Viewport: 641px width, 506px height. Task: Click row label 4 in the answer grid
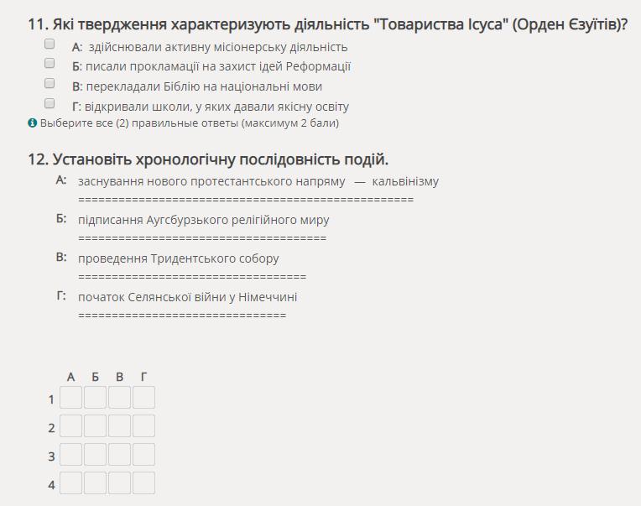[51, 485]
